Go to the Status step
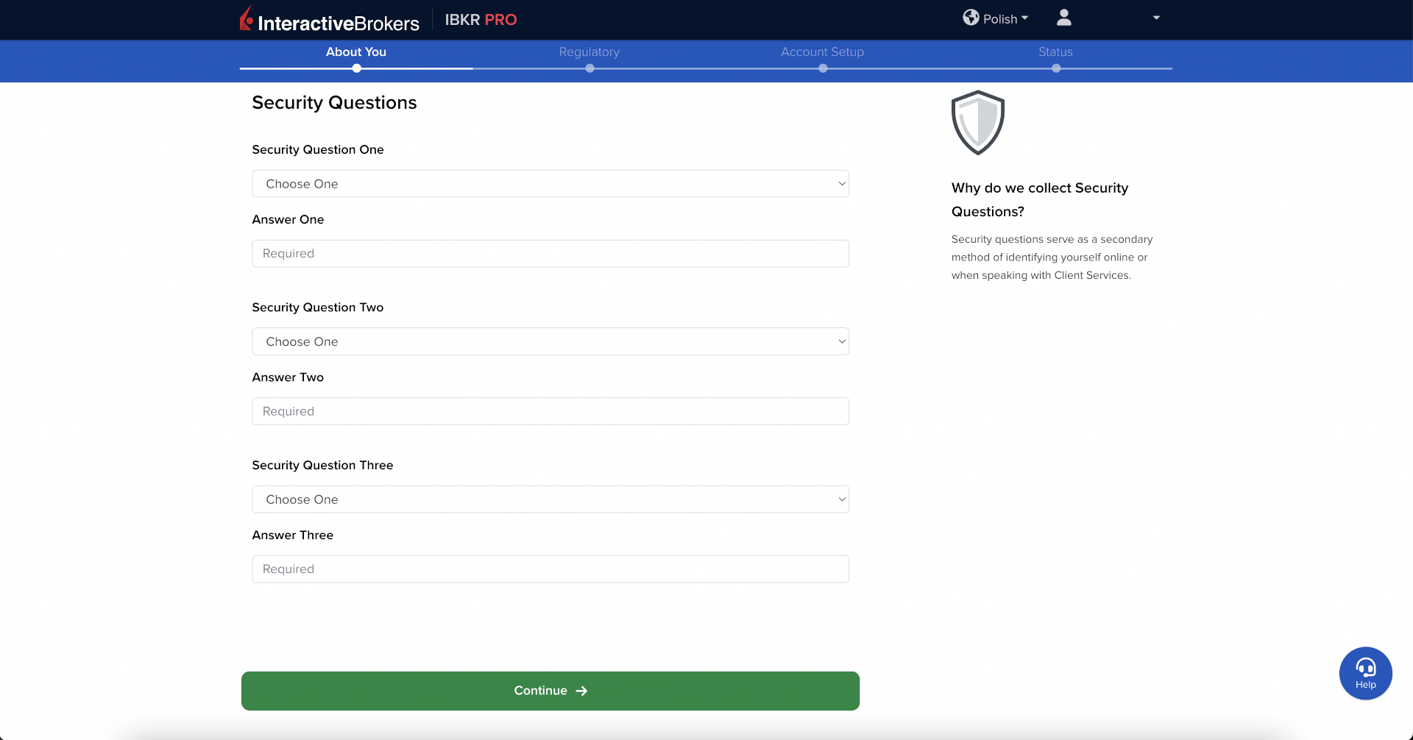 [1055, 52]
